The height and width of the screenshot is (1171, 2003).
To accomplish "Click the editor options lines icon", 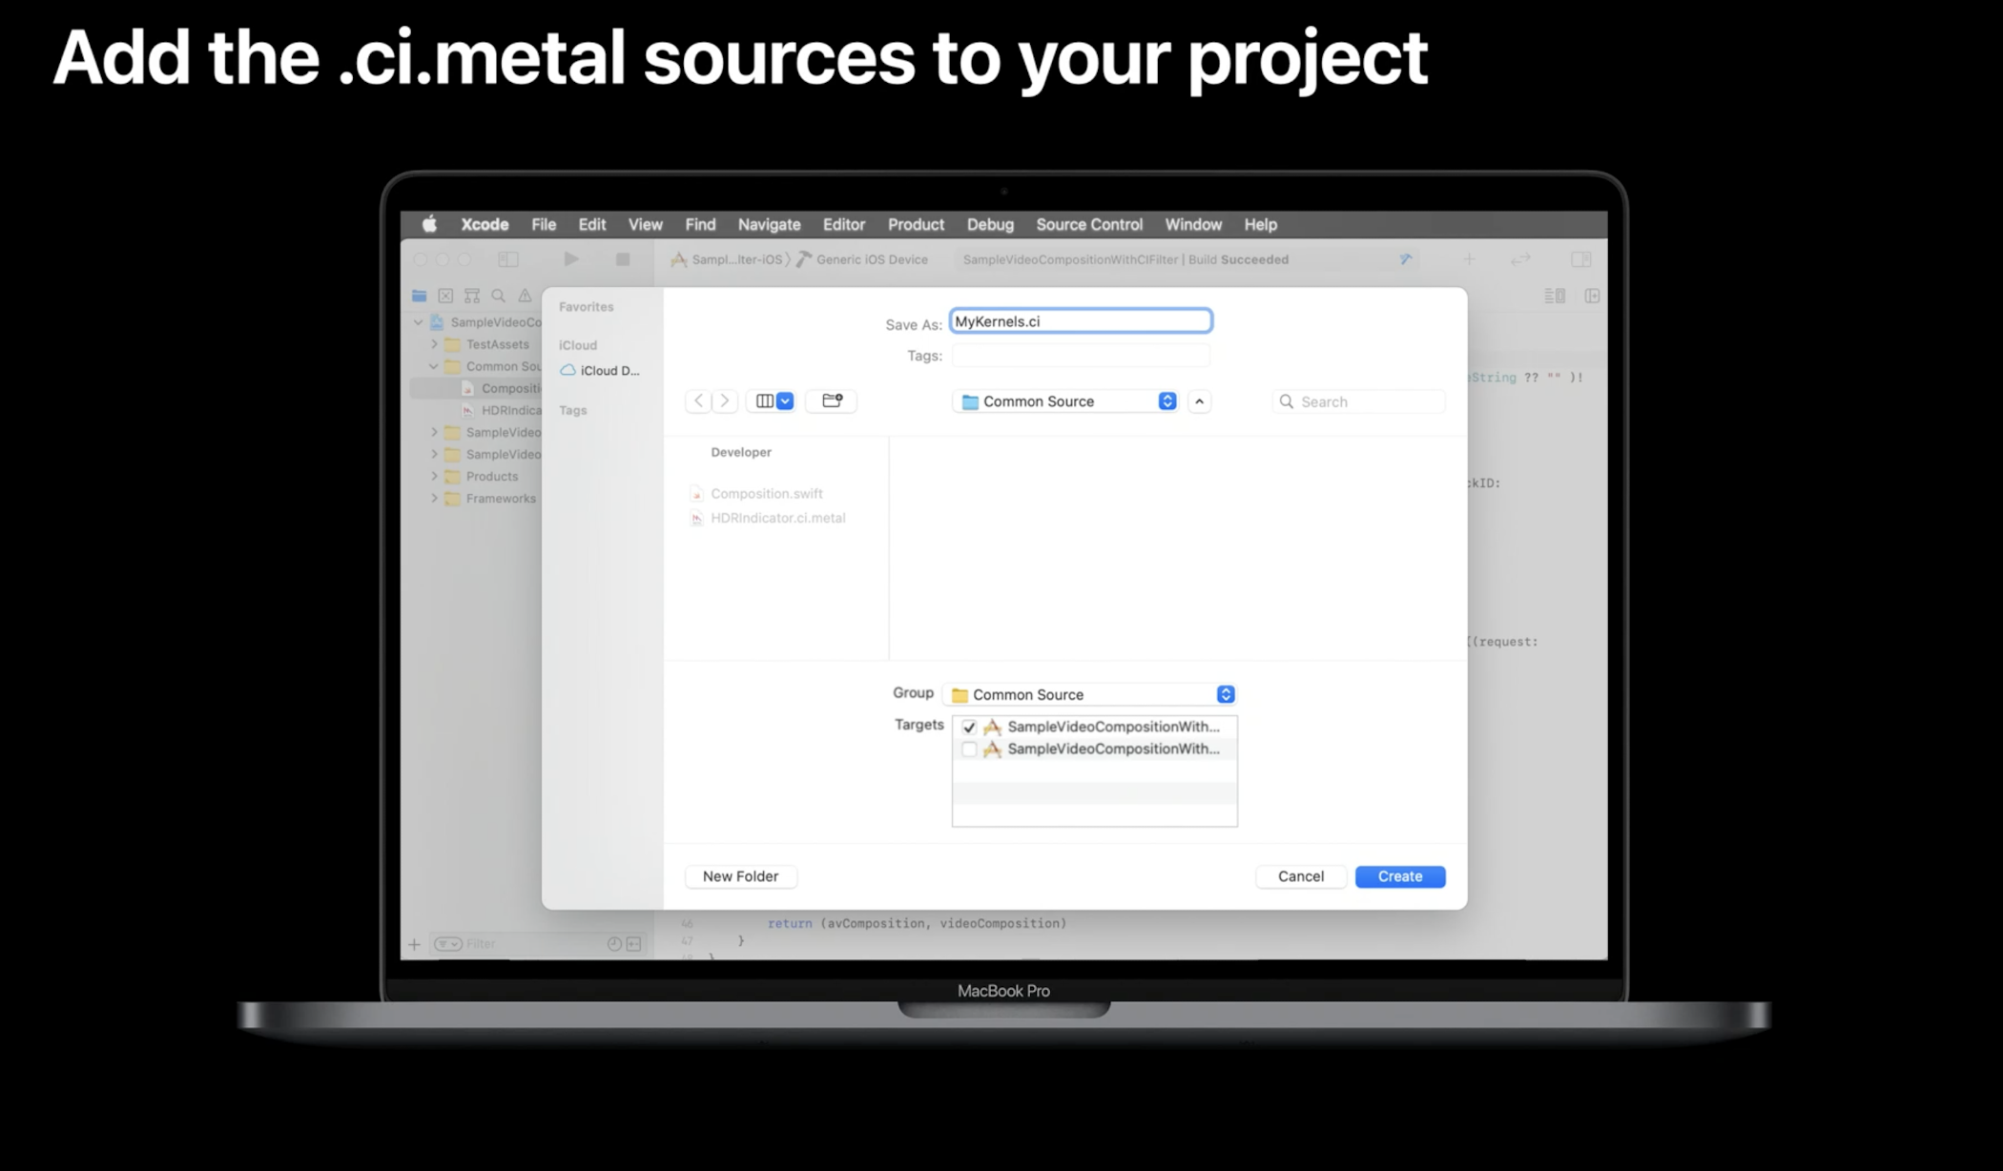I will point(1555,296).
